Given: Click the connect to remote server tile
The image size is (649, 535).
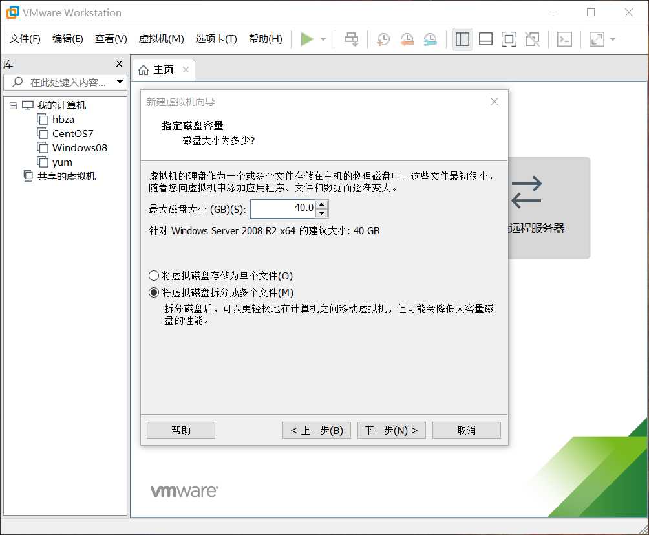Looking at the screenshot, I should click(549, 208).
